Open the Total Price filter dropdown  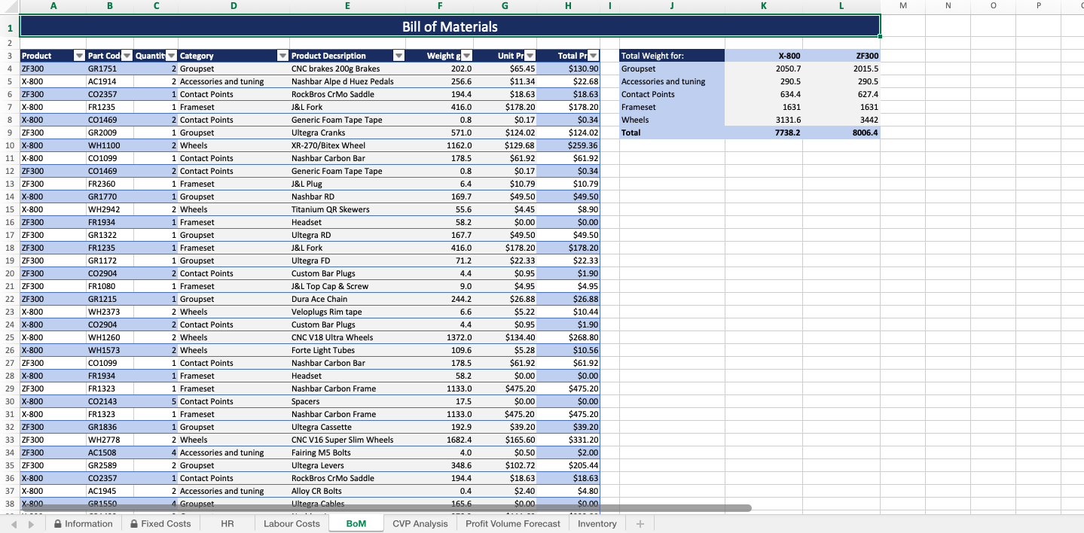tap(593, 55)
